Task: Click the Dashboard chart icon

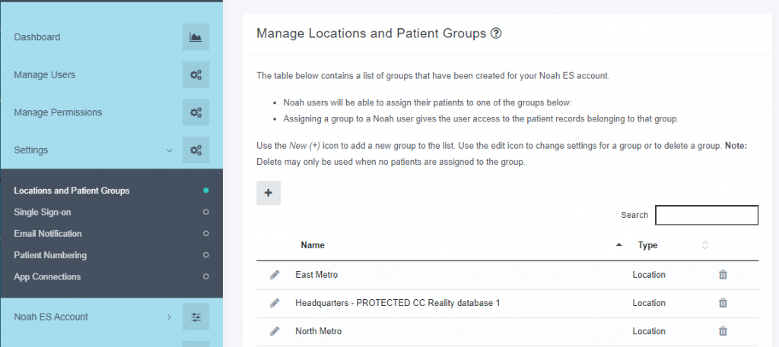Action: (x=196, y=37)
